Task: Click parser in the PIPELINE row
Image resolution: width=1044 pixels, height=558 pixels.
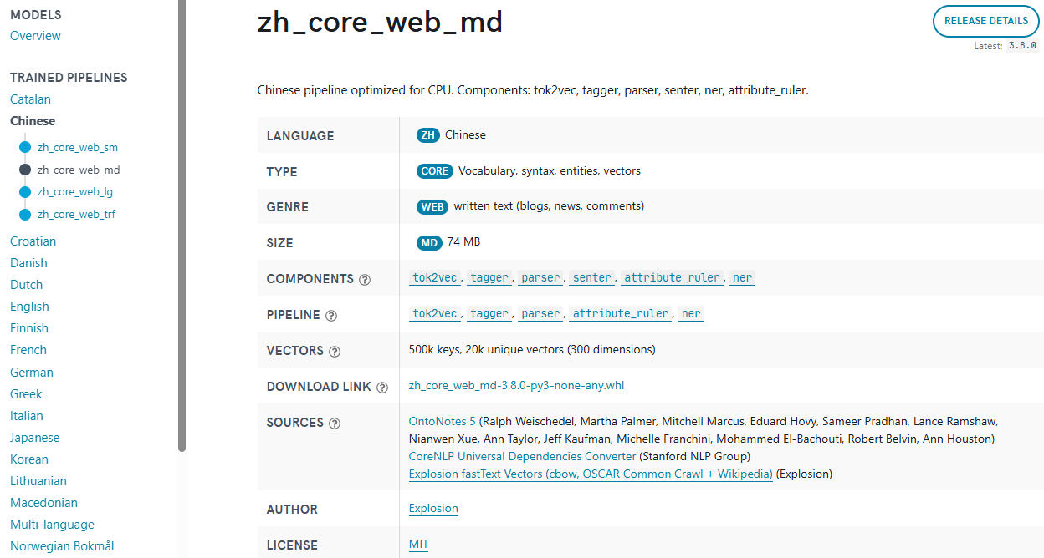Action: 540,314
